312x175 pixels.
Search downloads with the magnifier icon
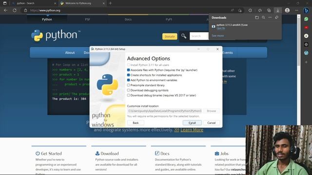click(263, 17)
